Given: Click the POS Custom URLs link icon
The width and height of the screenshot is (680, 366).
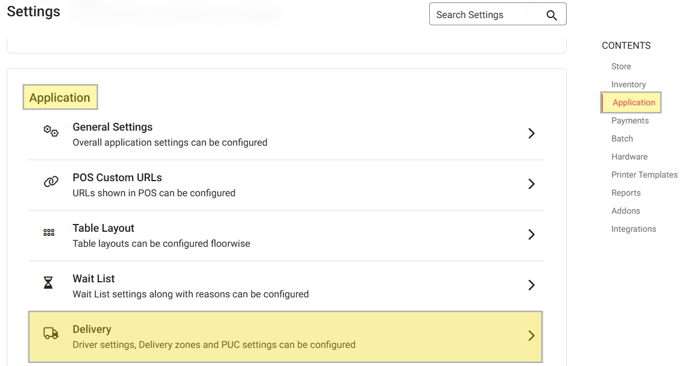Looking at the screenshot, I should click(x=51, y=182).
